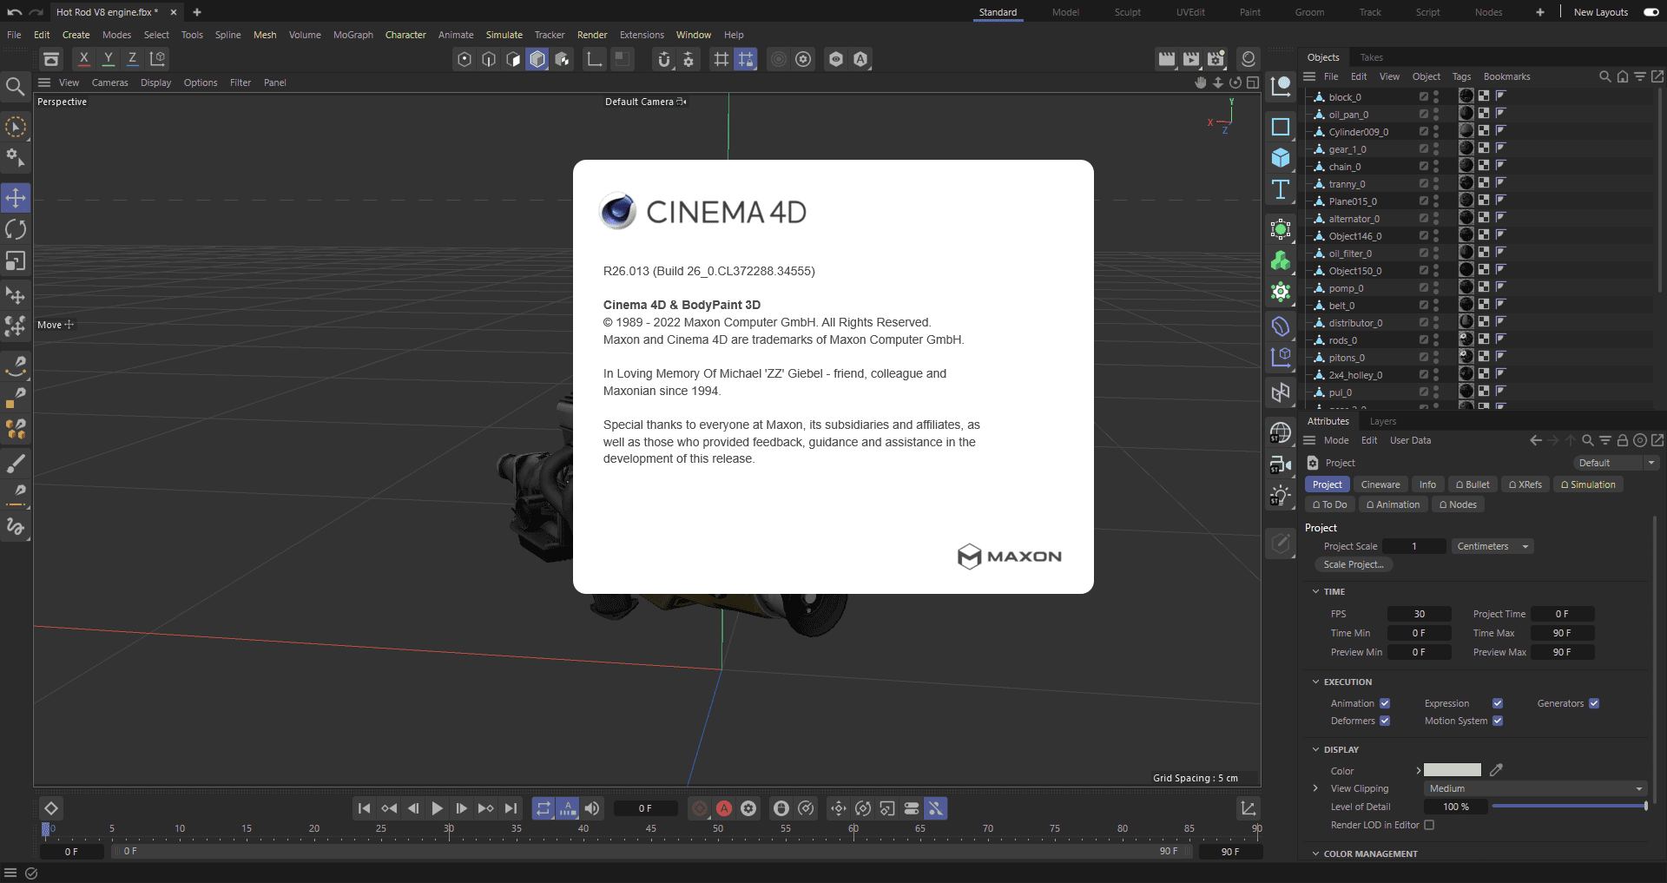Open the Default preset dropdown
This screenshot has height=883, width=1667.
1617,463
